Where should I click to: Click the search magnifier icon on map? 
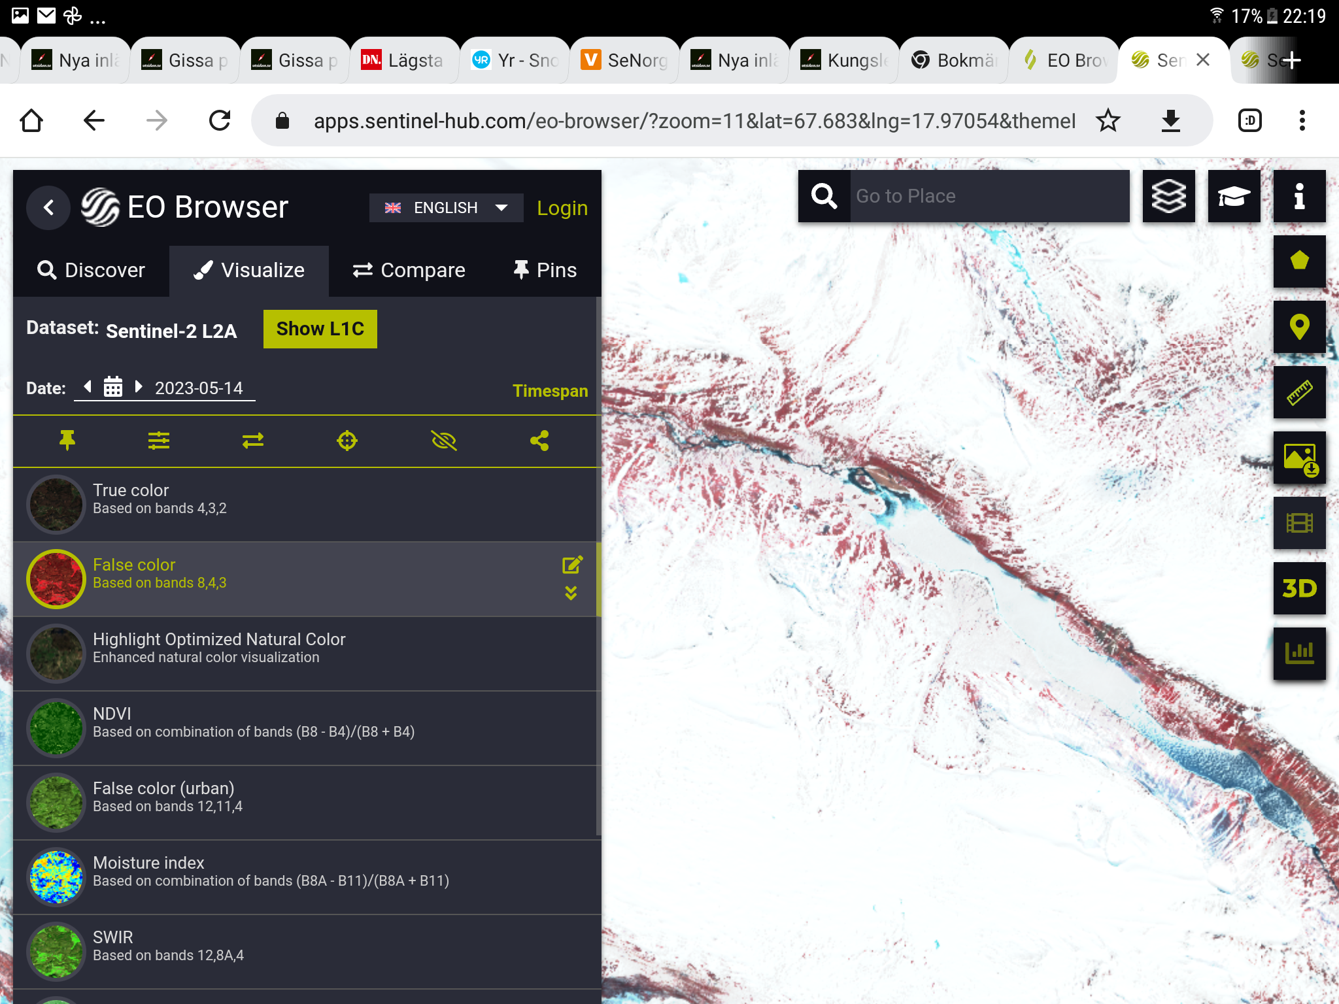pyautogui.click(x=824, y=196)
